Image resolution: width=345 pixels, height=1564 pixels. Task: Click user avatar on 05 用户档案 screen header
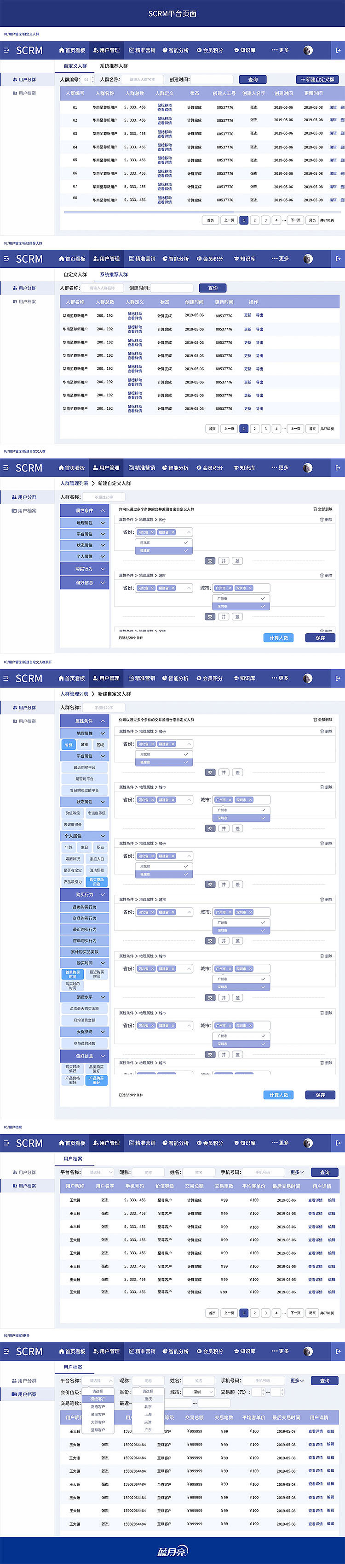[x=308, y=1143]
